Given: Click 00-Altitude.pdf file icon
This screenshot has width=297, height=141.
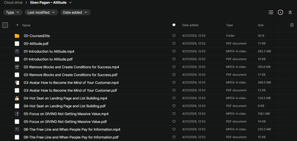Looking at the screenshot, I should click(x=17, y=44).
